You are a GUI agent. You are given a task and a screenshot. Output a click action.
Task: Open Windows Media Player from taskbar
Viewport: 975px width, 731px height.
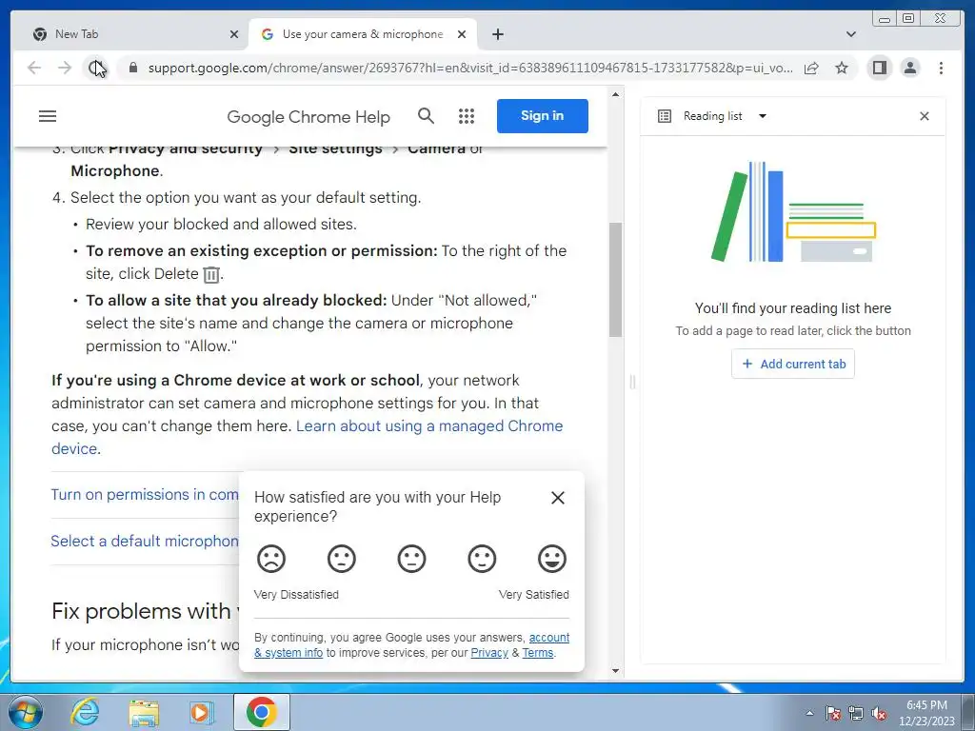click(x=202, y=712)
